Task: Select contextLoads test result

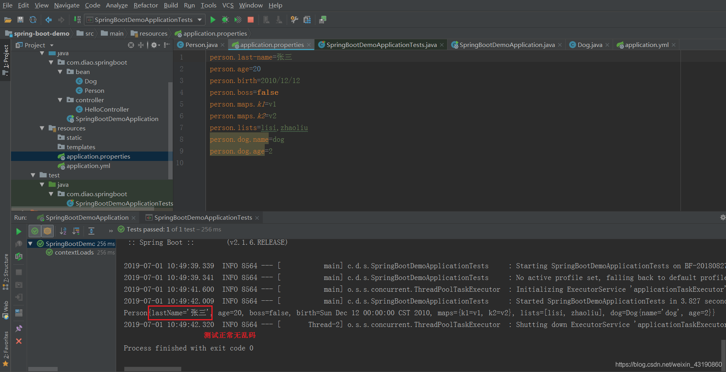Action: click(x=74, y=252)
